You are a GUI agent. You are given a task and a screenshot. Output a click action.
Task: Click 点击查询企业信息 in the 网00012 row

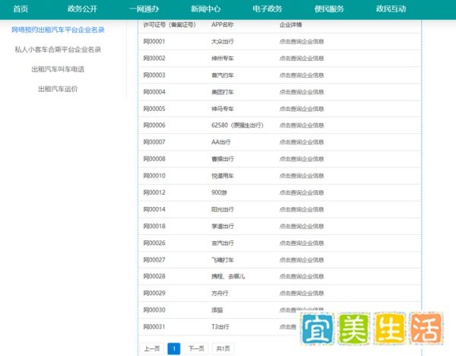click(302, 192)
